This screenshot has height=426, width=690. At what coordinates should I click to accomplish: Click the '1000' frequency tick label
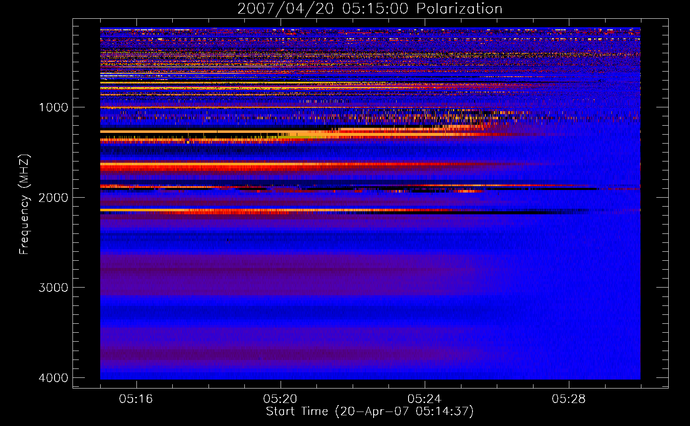point(53,107)
